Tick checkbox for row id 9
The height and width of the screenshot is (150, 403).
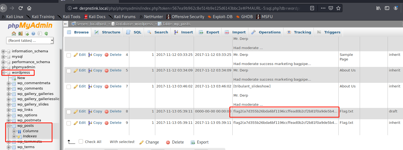[x=69, y=123]
